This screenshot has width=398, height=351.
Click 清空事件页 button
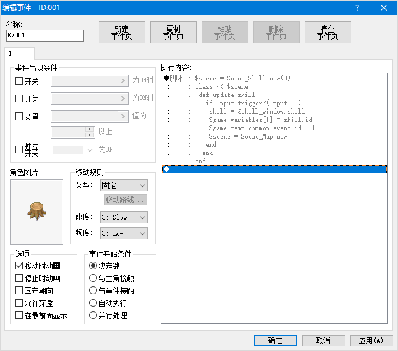(x=328, y=32)
